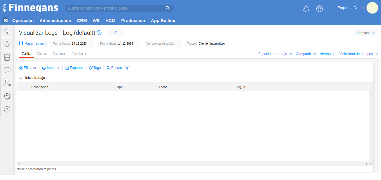381x180 pixels.
Task: Expand the Visibilidad de campos dropdown
Action: (x=358, y=54)
